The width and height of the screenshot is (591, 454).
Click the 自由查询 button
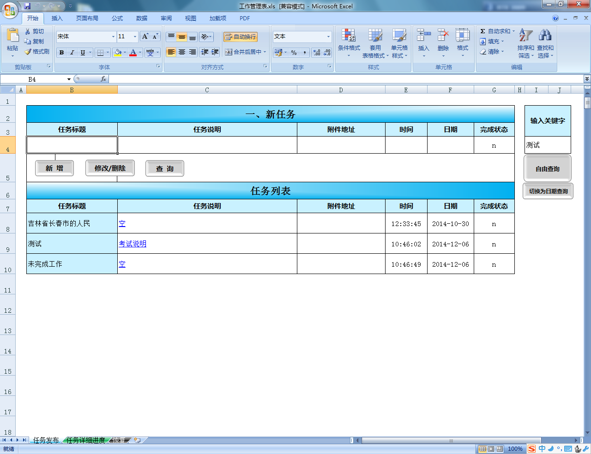point(548,168)
